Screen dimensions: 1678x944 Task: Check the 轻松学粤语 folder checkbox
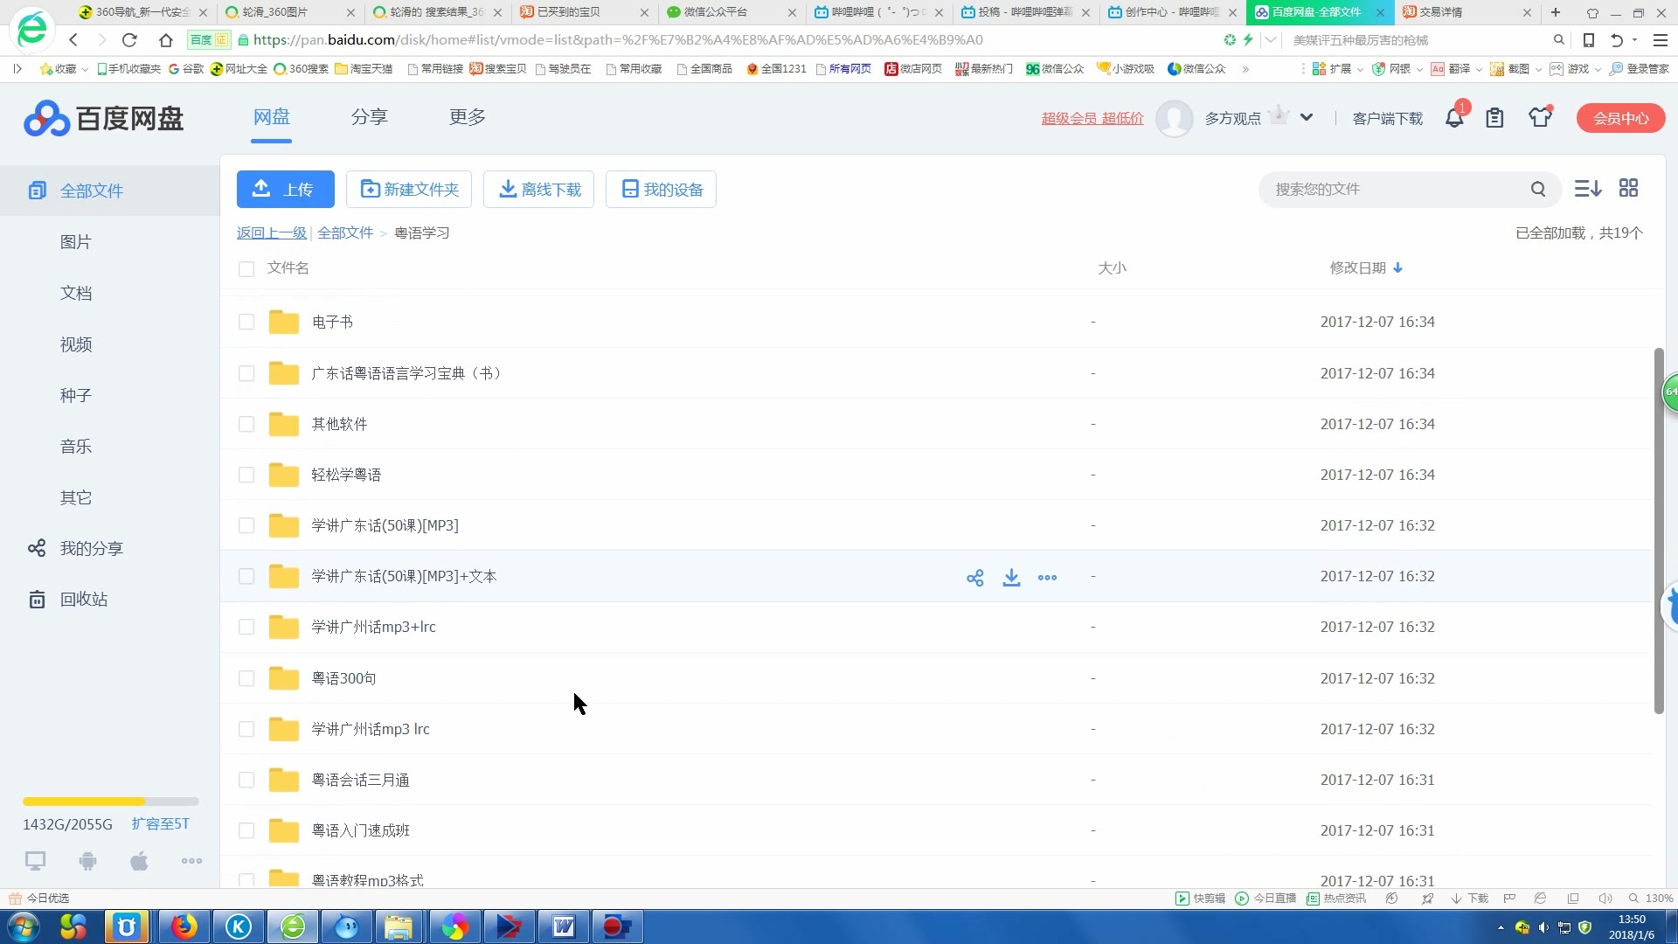pos(246,475)
